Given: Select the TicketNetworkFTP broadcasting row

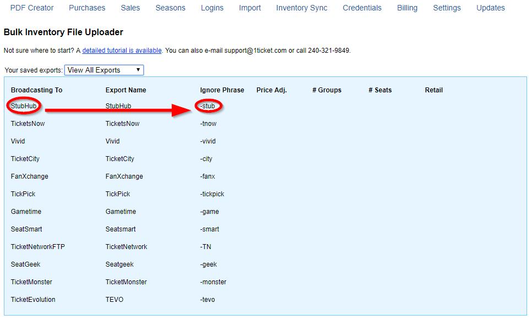Looking at the screenshot, I should (38, 247).
